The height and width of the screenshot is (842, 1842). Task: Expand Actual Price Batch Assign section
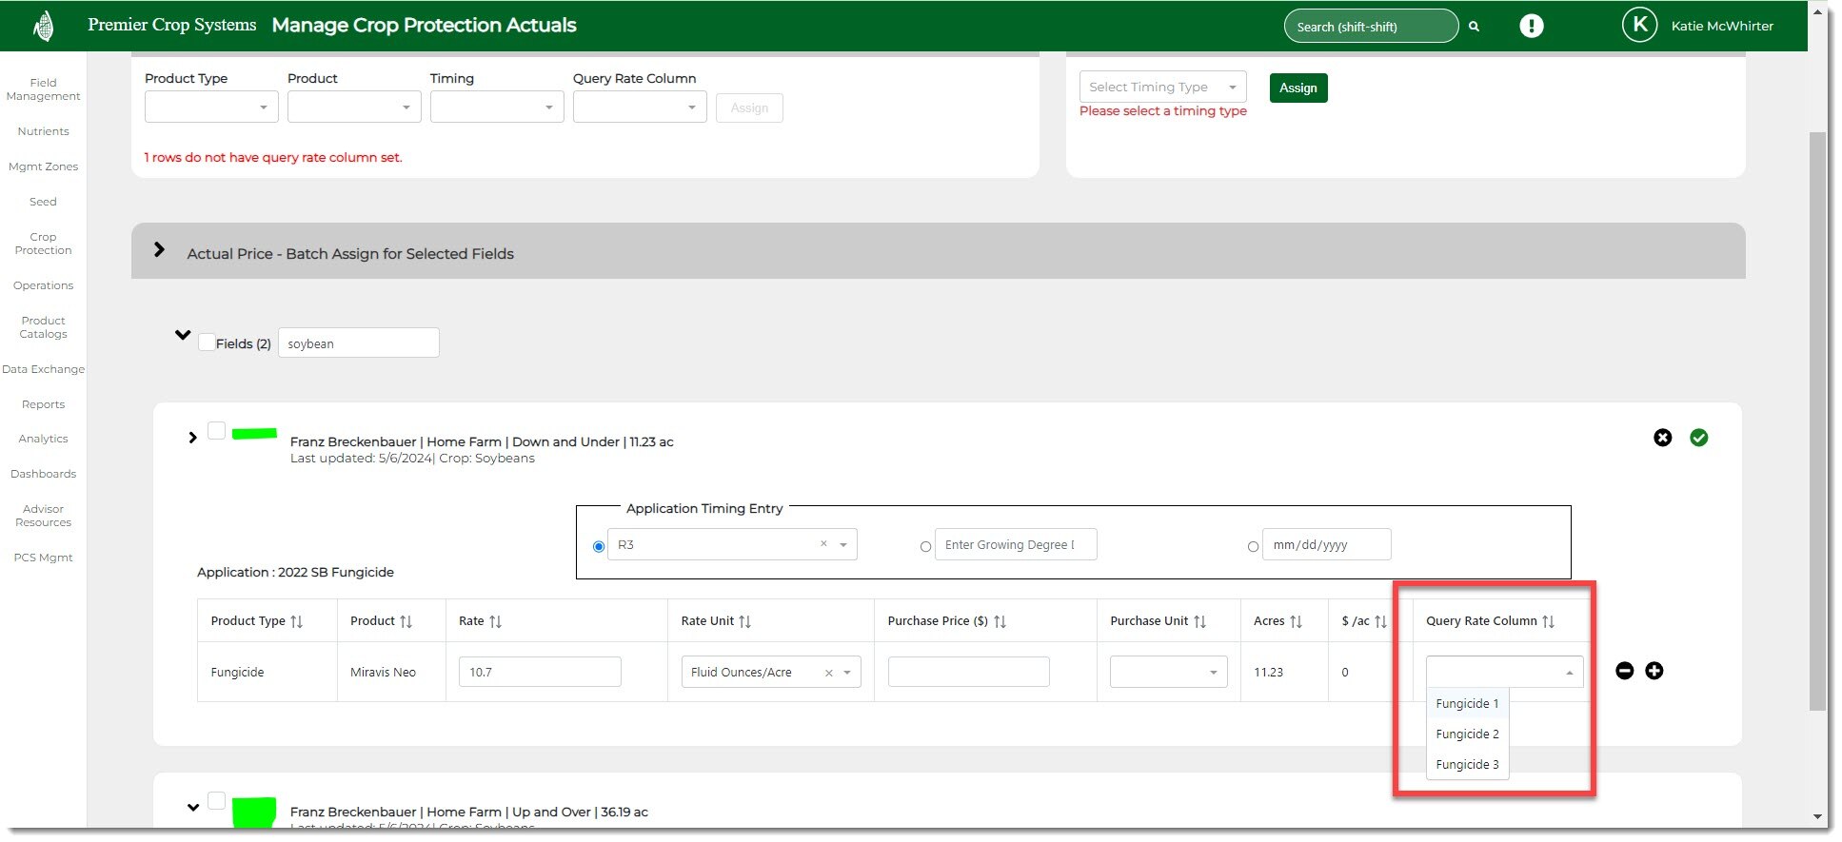159,250
